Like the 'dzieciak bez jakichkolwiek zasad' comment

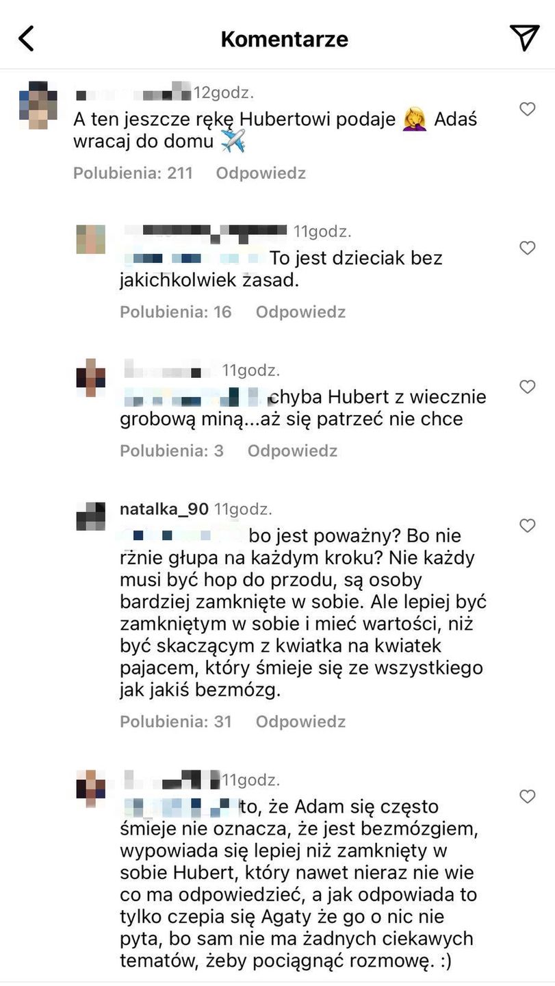(x=527, y=248)
